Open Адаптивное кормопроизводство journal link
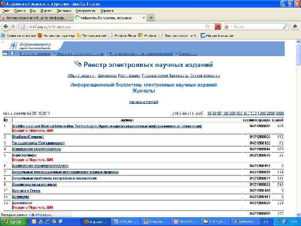The height and width of the screenshot is (226, 301). (x=40, y=166)
